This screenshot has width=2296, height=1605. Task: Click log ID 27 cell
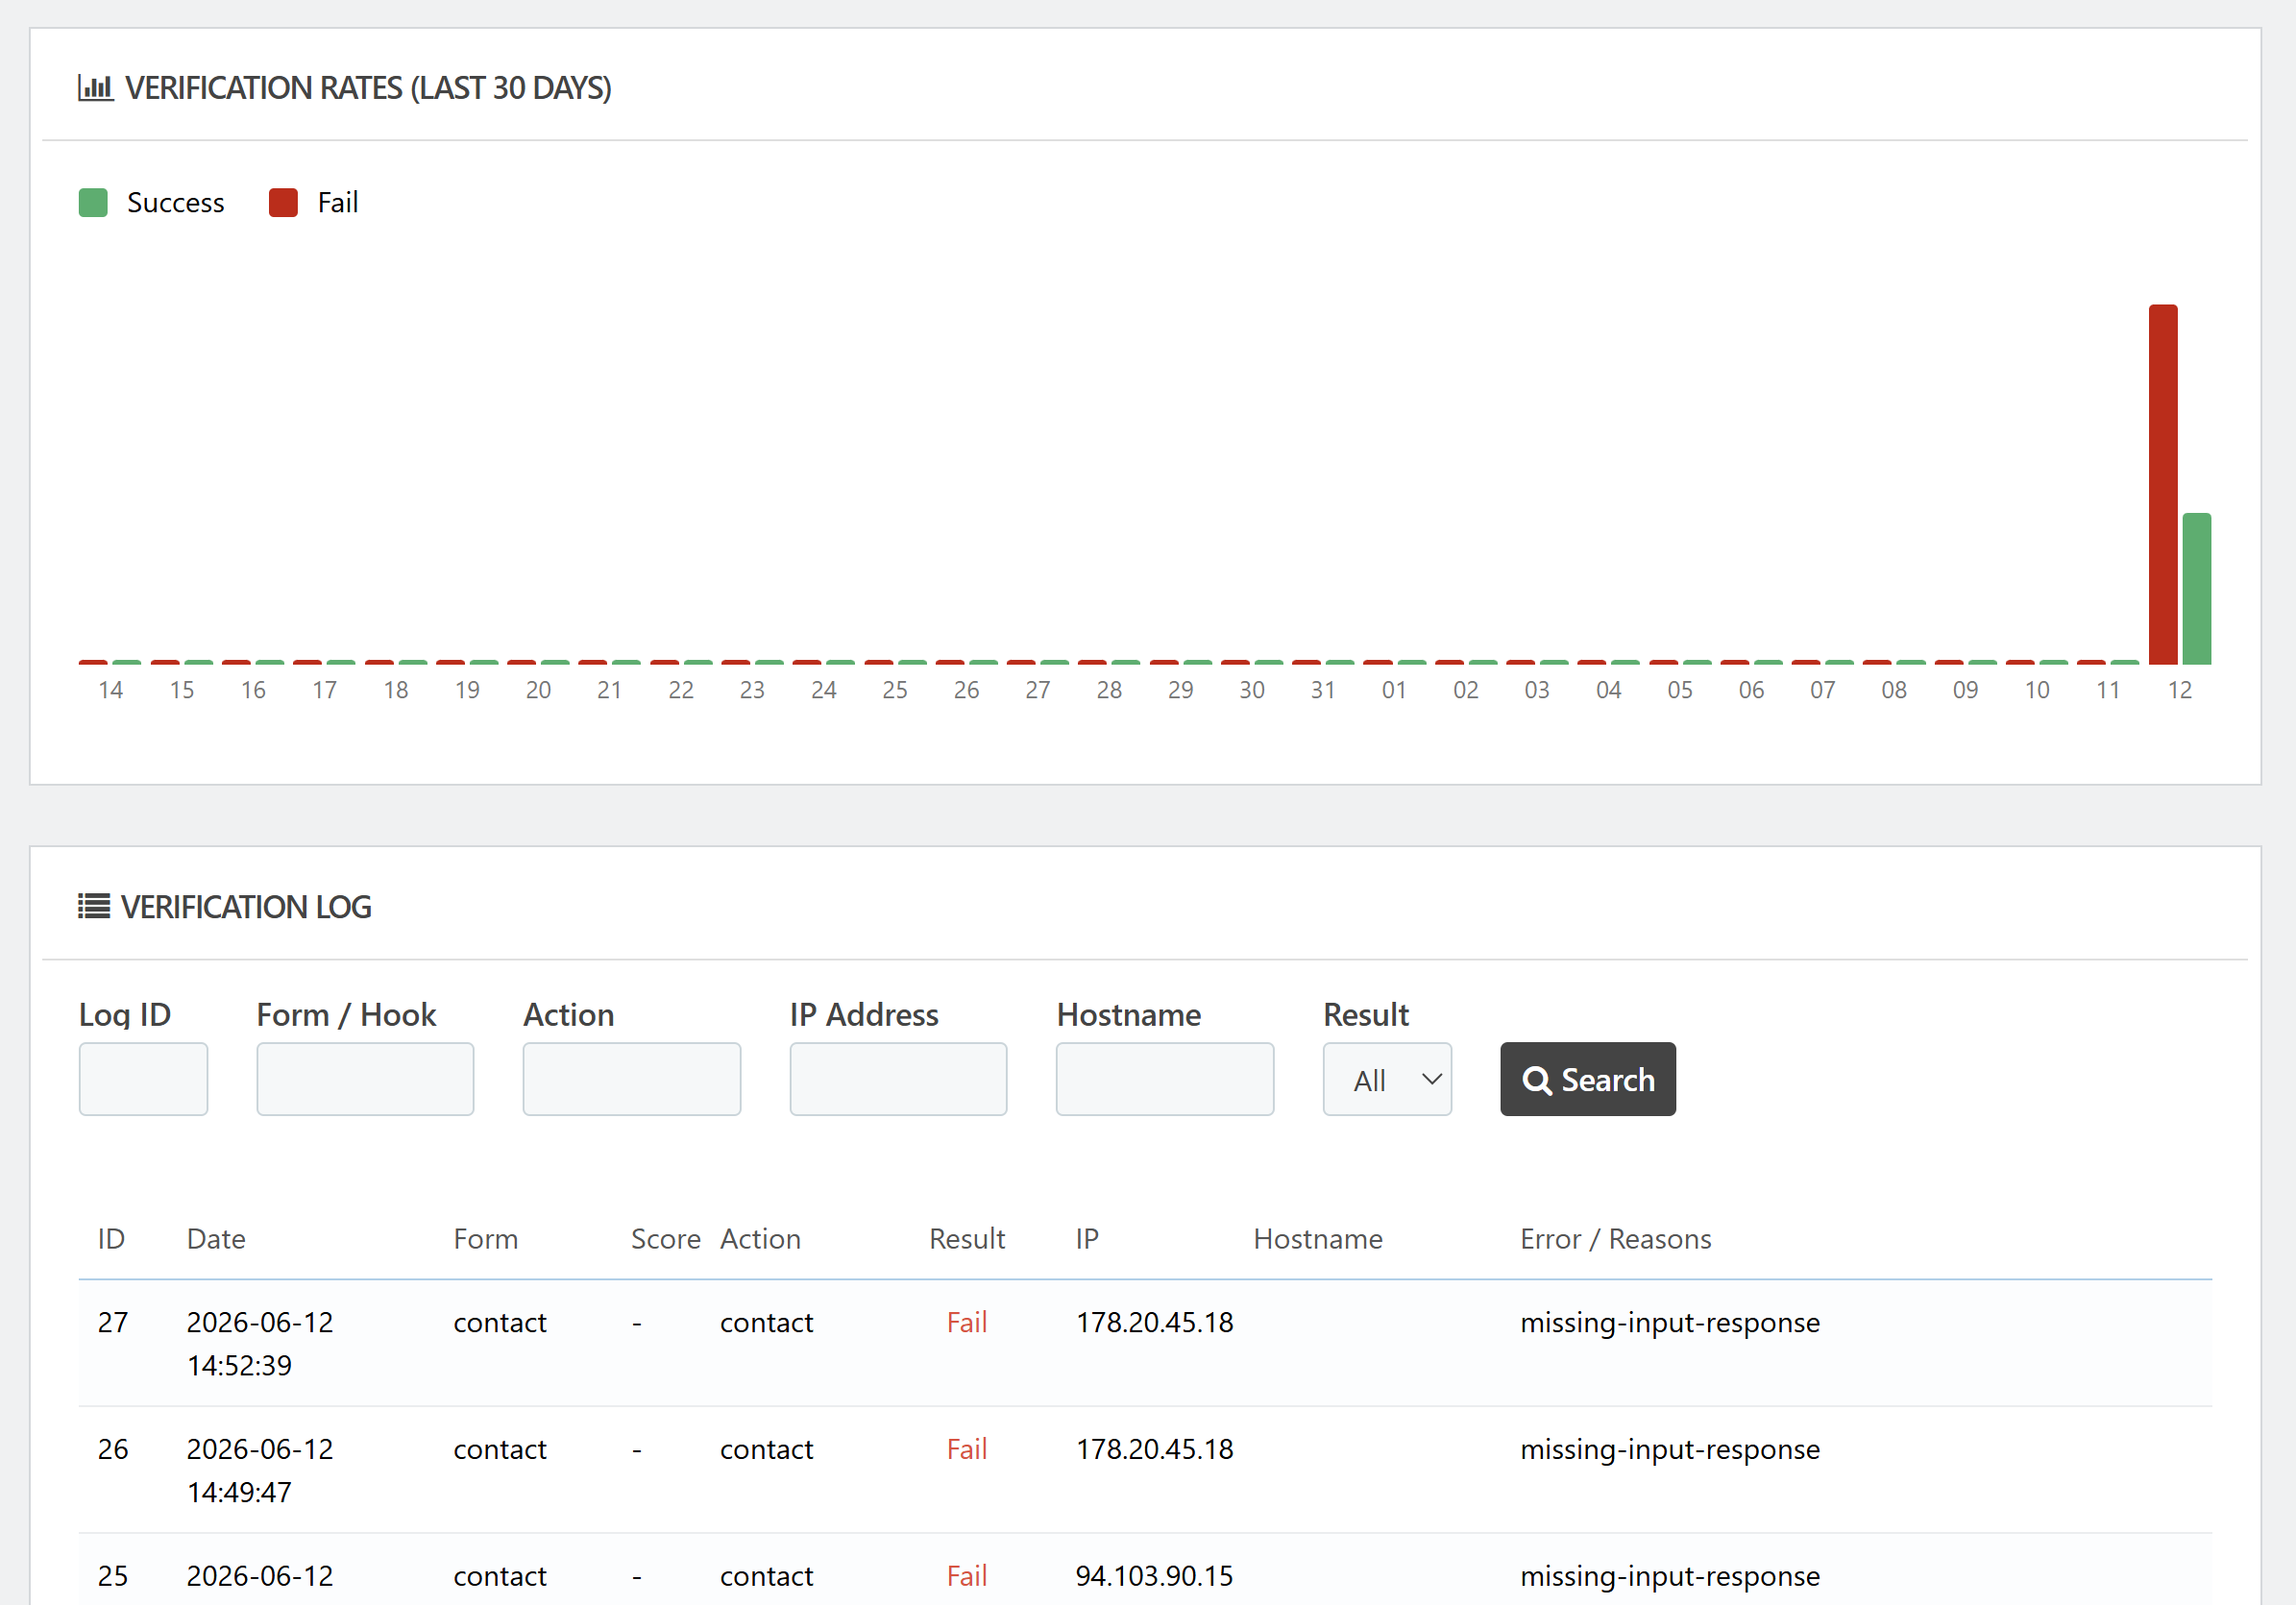[113, 1322]
